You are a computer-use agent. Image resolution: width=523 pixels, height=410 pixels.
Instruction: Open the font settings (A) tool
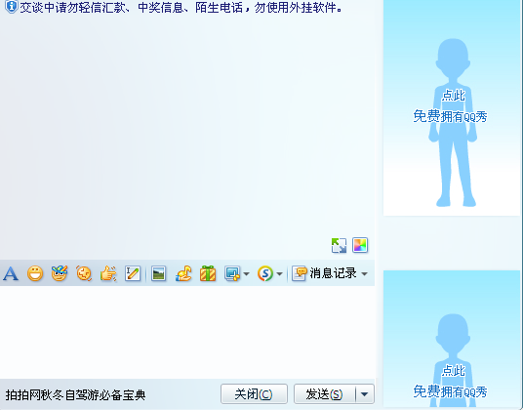pyautogui.click(x=11, y=274)
